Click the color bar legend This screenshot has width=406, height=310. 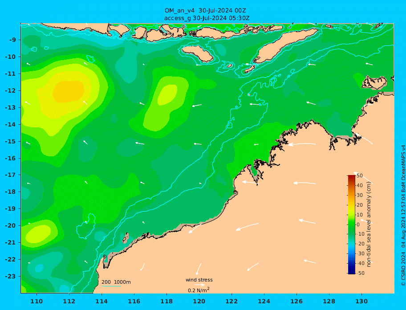(351, 224)
